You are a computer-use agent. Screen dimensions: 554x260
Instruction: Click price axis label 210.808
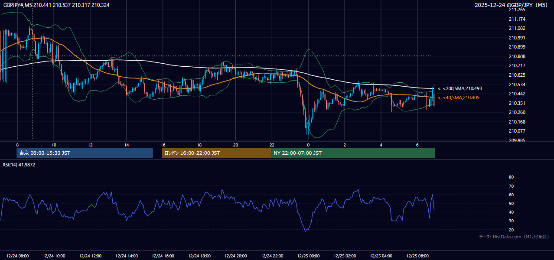point(517,56)
